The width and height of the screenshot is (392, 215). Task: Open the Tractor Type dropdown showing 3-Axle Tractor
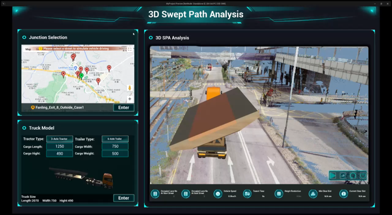pyautogui.click(x=59, y=139)
